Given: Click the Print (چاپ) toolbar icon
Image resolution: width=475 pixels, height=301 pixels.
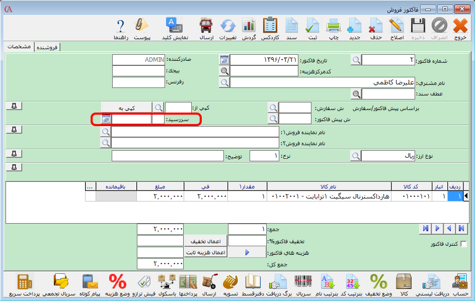Looking at the screenshot, I should pyautogui.click(x=334, y=28).
